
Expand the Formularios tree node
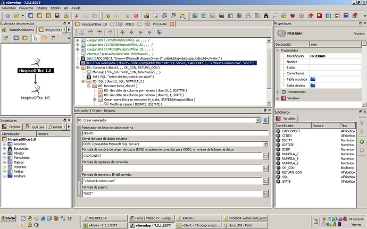pyautogui.click(x=4, y=158)
